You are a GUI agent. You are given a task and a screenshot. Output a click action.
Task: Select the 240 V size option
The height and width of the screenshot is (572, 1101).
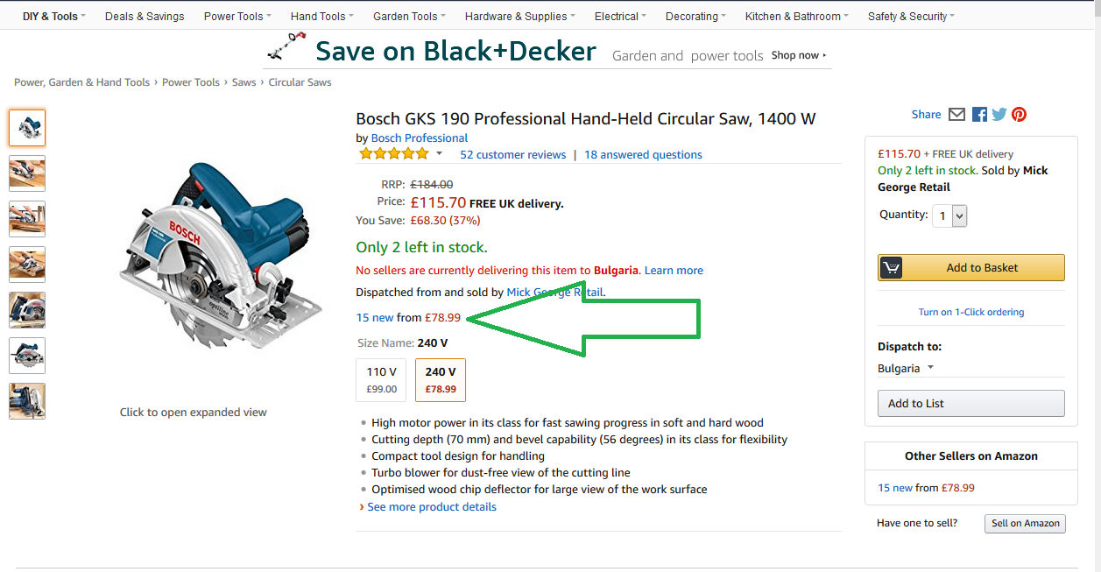click(441, 380)
